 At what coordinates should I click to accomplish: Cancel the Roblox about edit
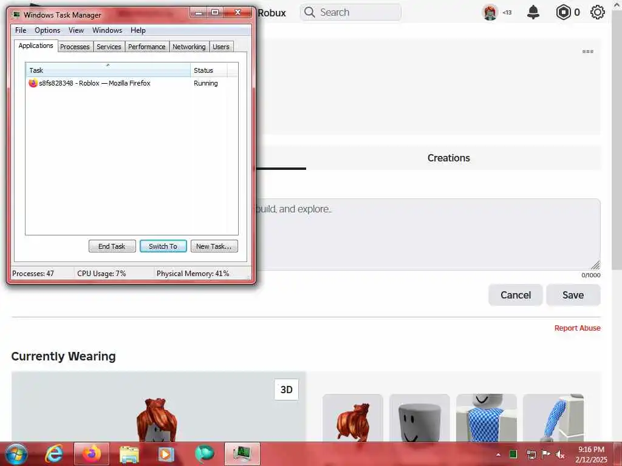pos(515,295)
